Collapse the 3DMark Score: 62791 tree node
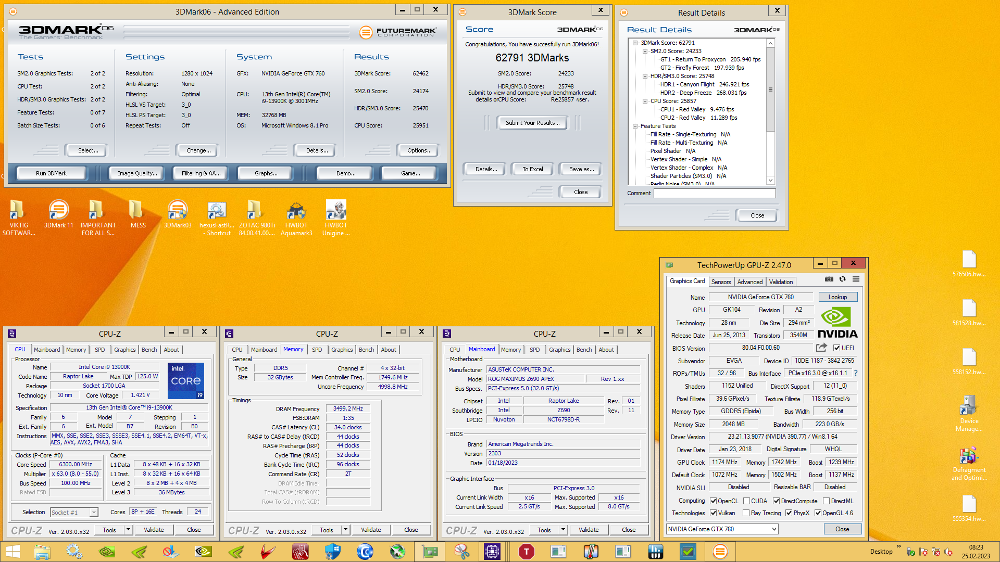This screenshot has height=562, width=1000. pyautogui.click(x=635, y=43)
